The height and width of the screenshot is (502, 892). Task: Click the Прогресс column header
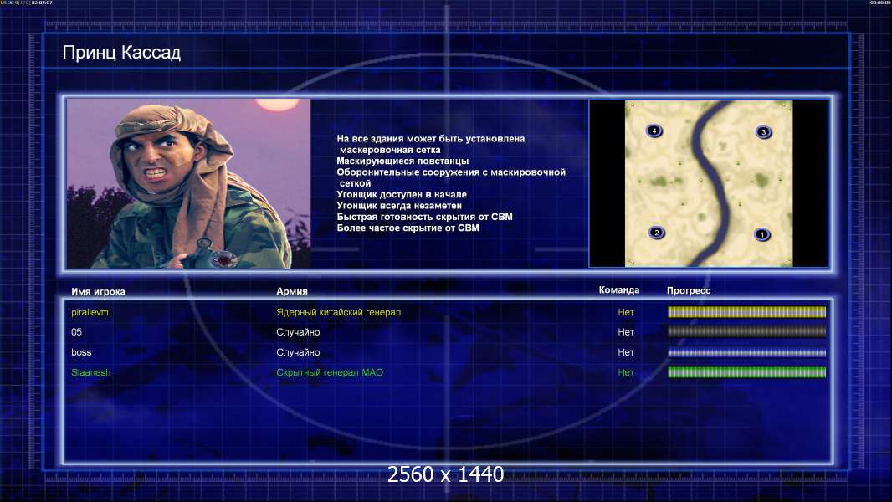689,290
